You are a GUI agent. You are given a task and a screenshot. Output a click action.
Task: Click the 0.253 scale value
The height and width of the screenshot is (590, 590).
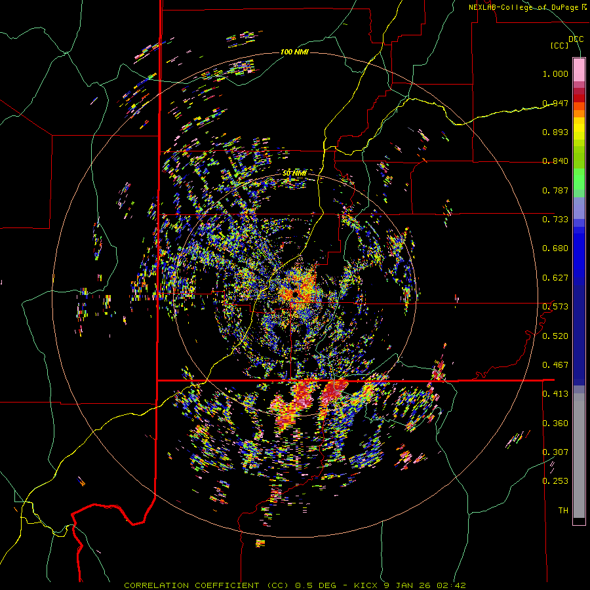(x=555, y=481)
